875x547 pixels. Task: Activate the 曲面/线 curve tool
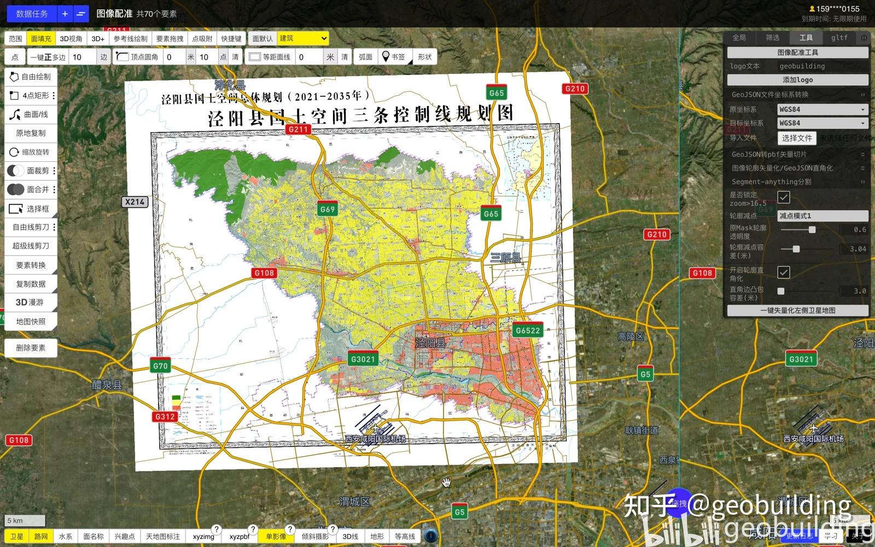click(30, 114)
